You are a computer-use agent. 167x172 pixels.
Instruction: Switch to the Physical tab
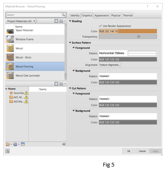coord(116,16)
